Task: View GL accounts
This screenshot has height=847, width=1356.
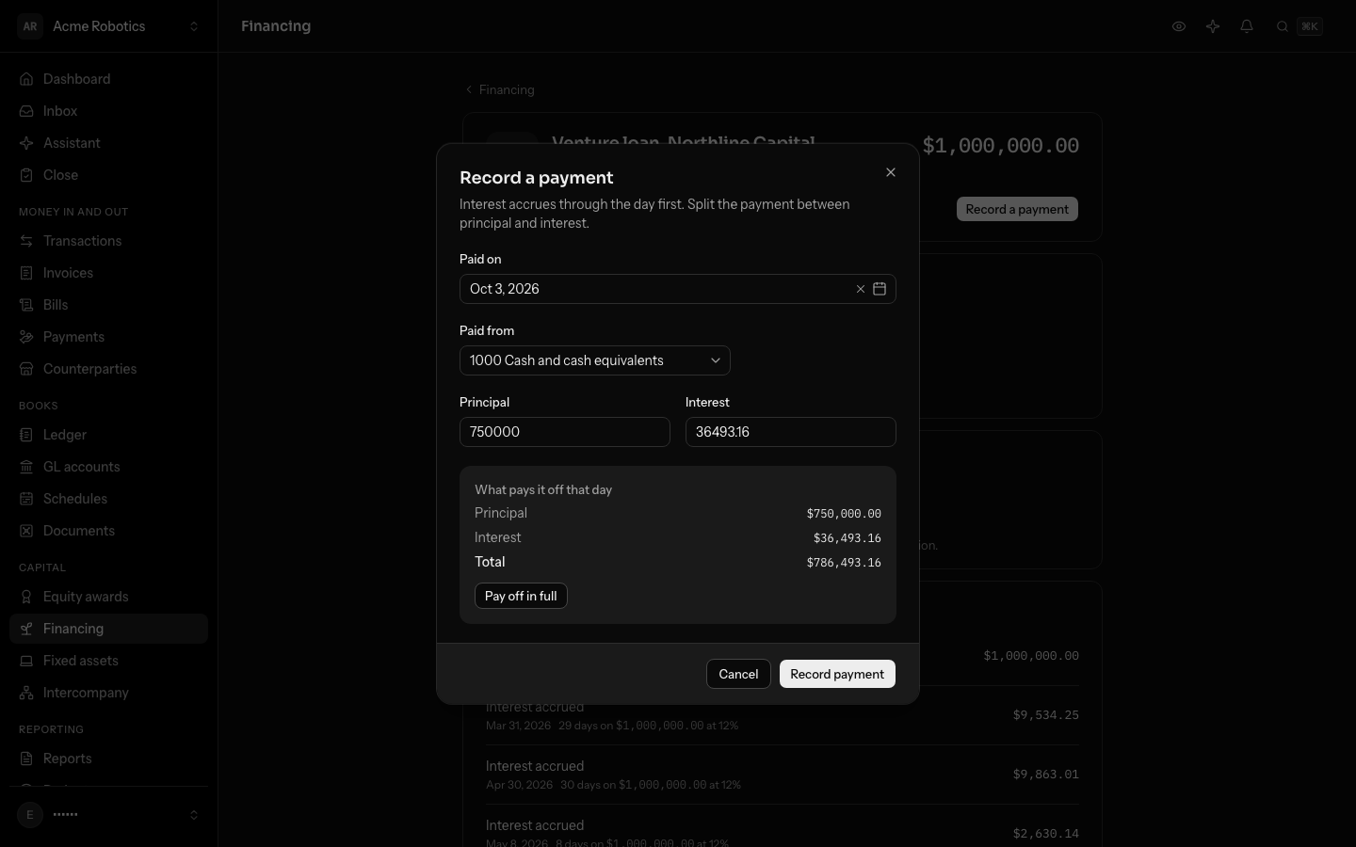Action: 109,467
